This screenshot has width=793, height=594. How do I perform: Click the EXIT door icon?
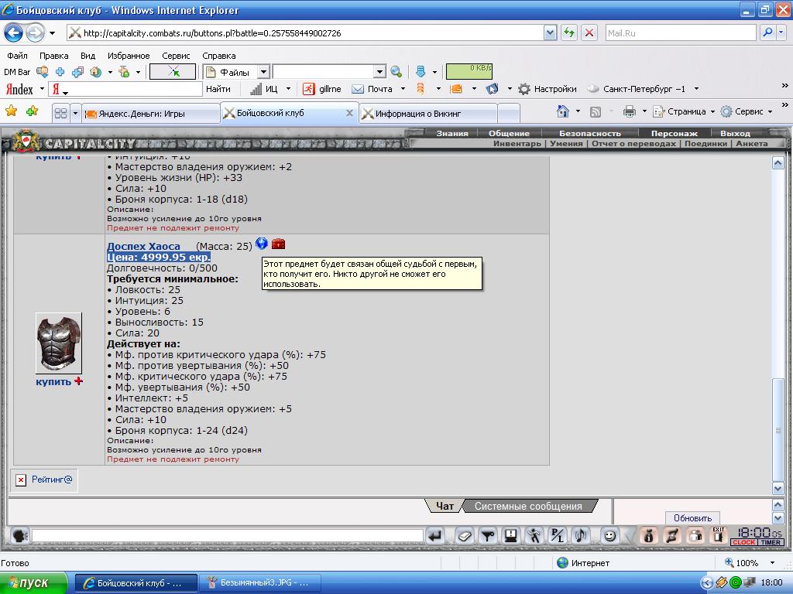coord(718,535)
